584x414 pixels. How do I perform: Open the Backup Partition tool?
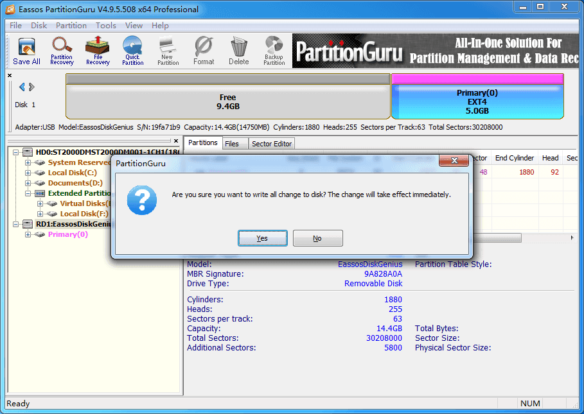(274, 51)
